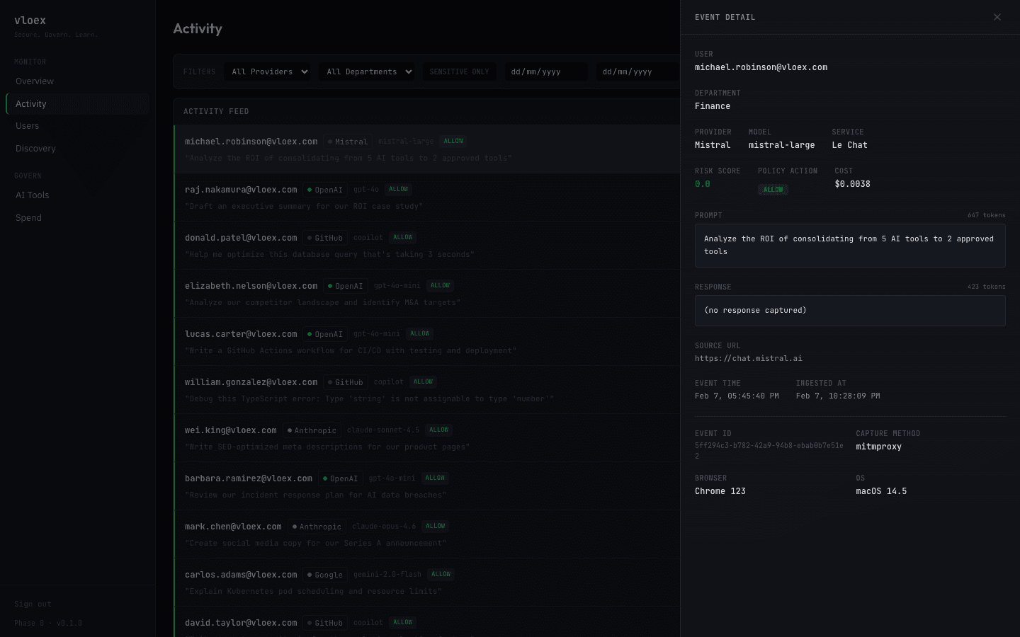
Task: Click the Anthropic icon on mark.chen's event
Action: click(294, 526)
